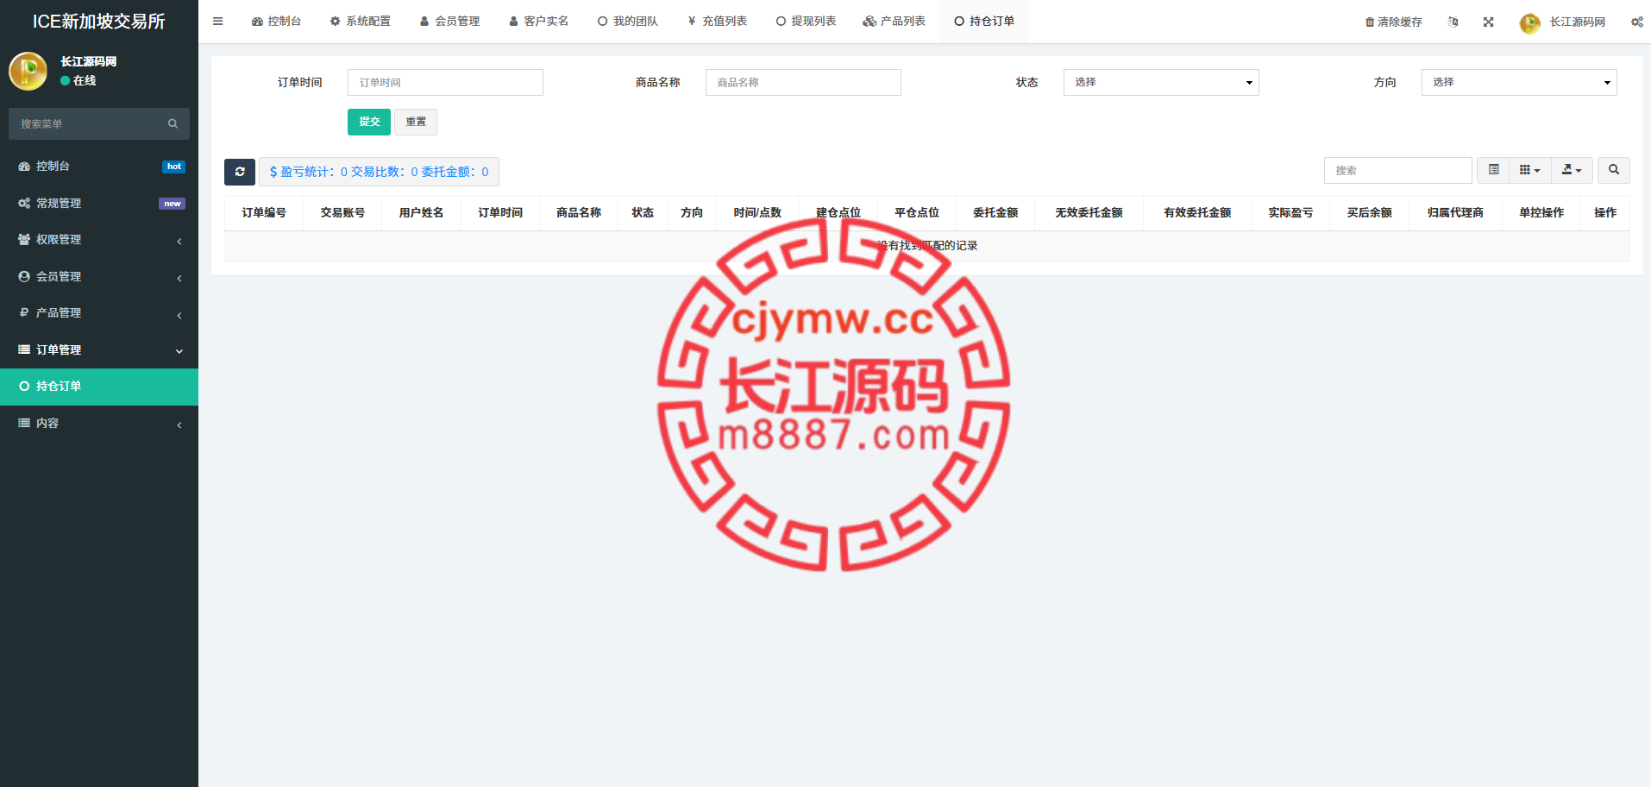Open 控制台 in the sidebar
This screenshot has width=1651, height=787.
point(99,166)
